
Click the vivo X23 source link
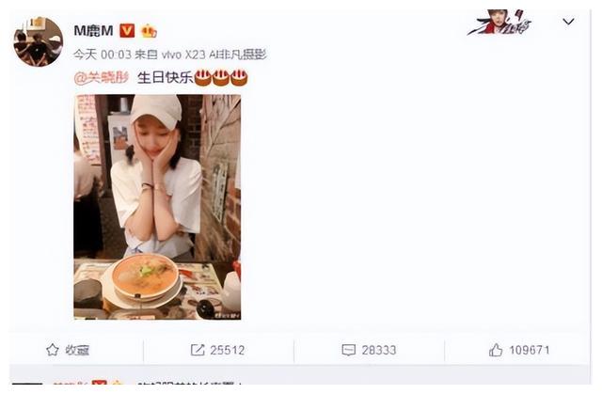click(x=214, y=55)
